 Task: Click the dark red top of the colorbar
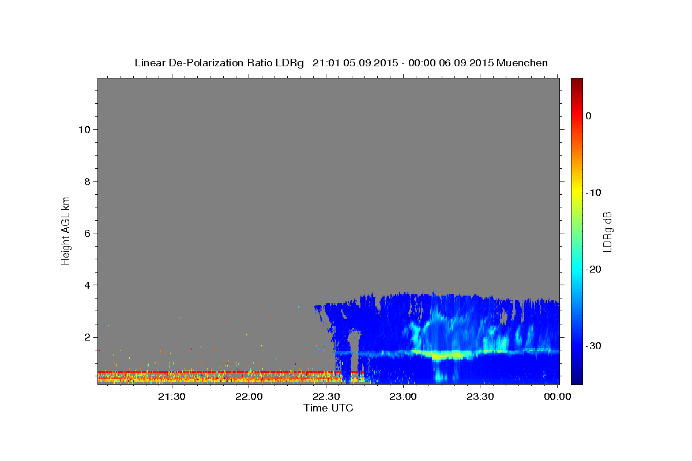click(576, 82)
